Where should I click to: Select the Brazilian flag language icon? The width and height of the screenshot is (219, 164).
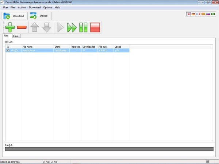[x=213, y=14]
